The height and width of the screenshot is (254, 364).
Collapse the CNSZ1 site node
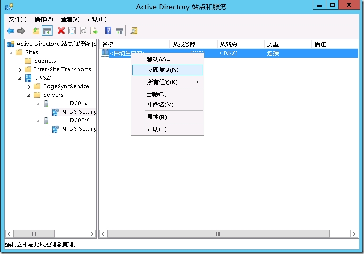[20, 78]
